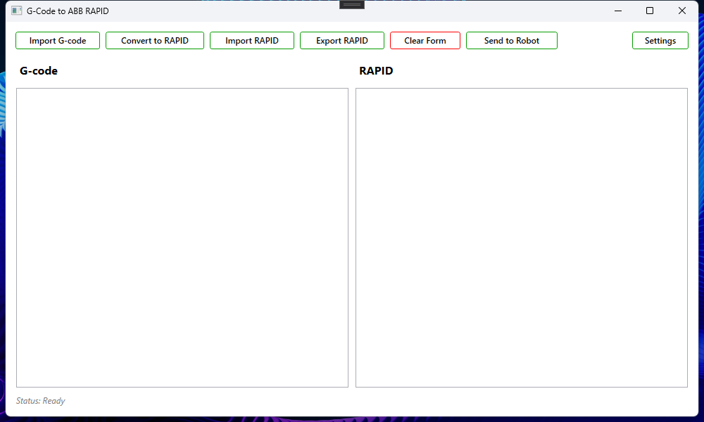704x422 pixels.
Task: Open the Settings window
Action: pyautogui.click(x=660, y=41)
